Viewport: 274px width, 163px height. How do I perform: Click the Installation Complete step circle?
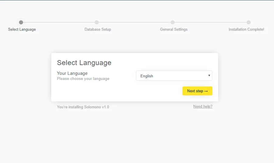(249, 22)
